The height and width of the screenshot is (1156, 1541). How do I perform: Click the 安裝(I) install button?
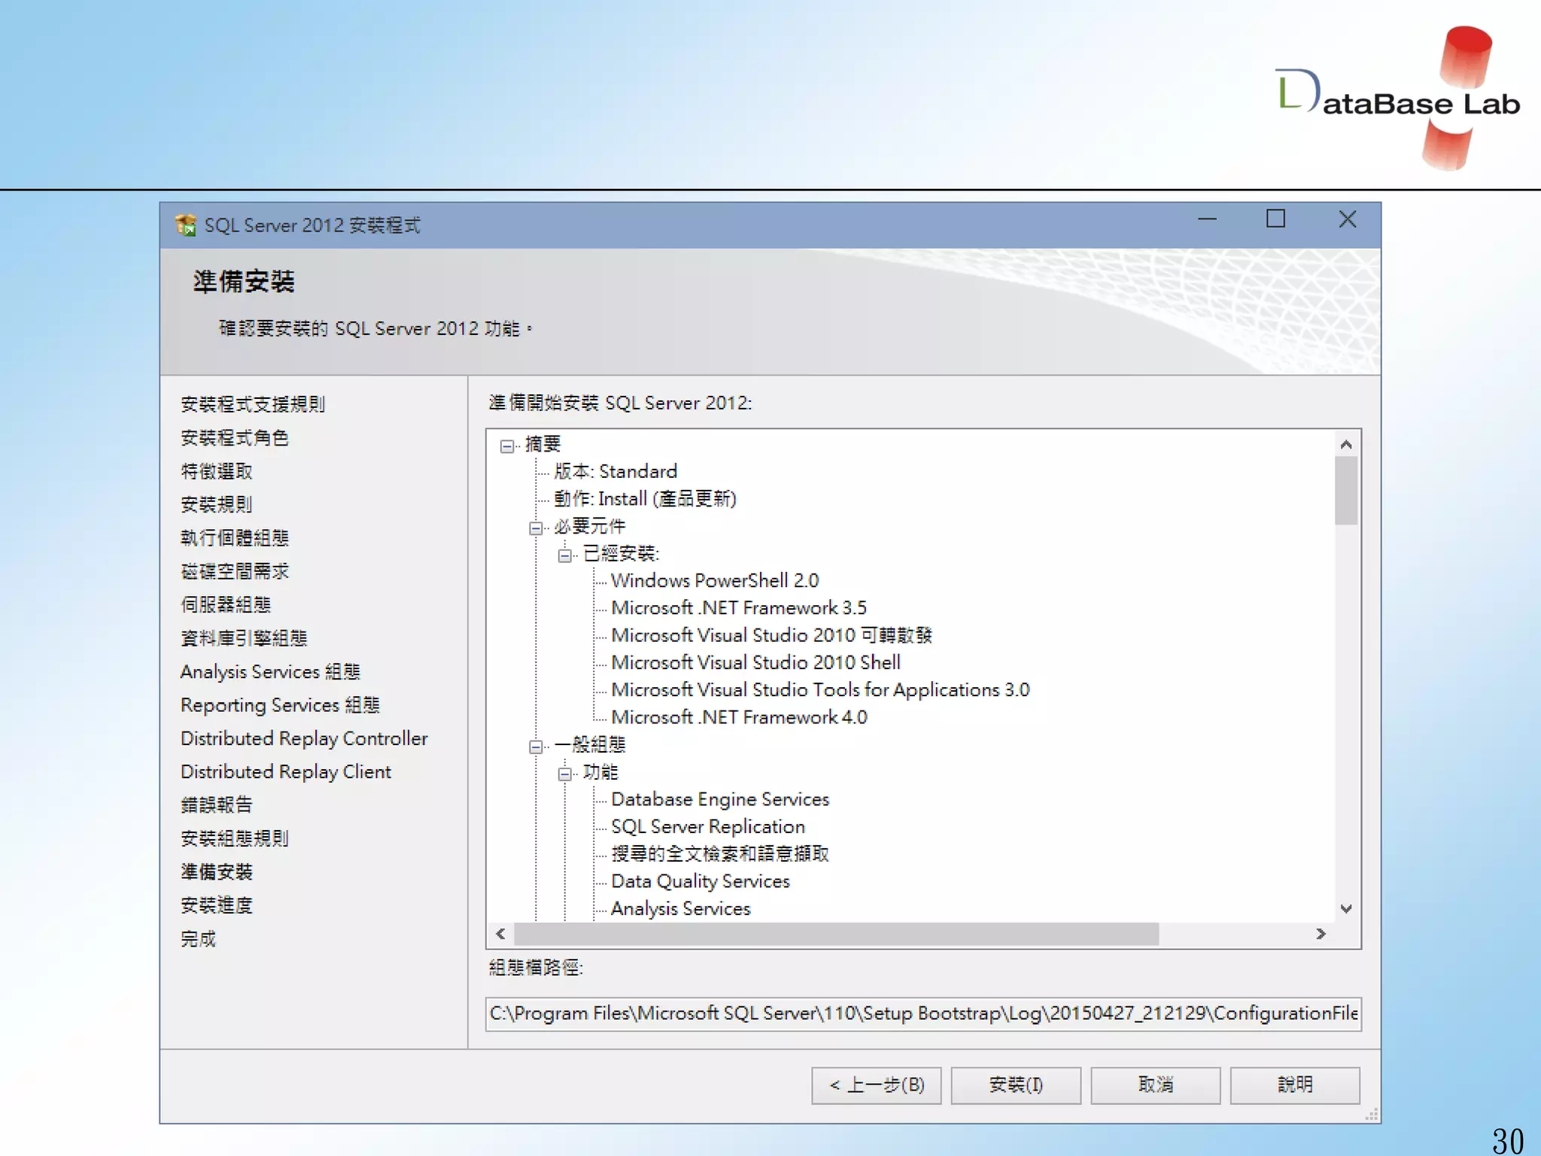(x=1016, y=1085)
